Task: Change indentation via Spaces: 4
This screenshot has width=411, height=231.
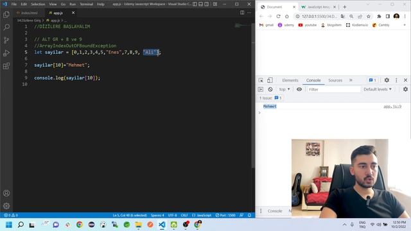Action: [x=157, y=216]
